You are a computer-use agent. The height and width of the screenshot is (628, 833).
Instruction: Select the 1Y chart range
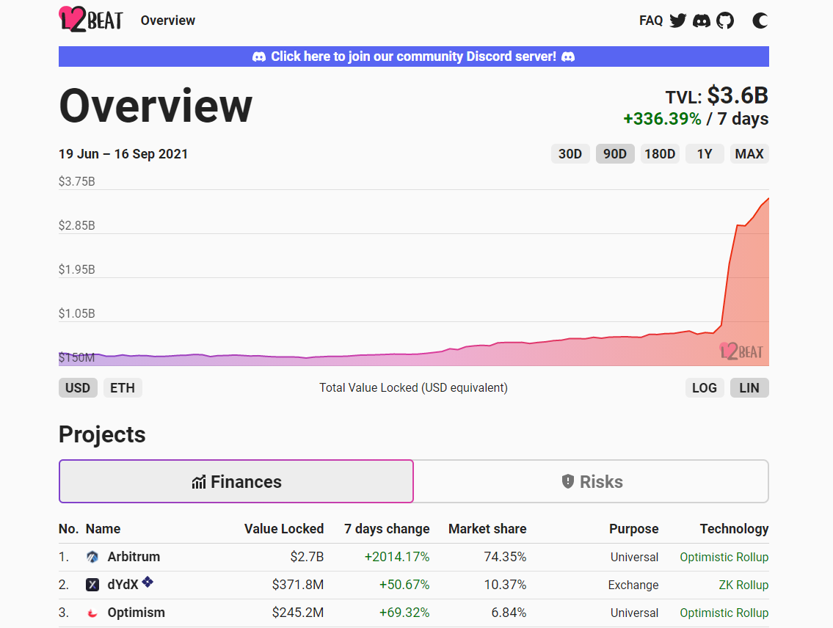click(705, 154)
